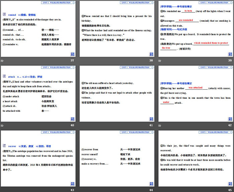The height and width of the screenshot is (192, 234).
Task: Click the blue corner button on slide 42
Action: [230, 119]
